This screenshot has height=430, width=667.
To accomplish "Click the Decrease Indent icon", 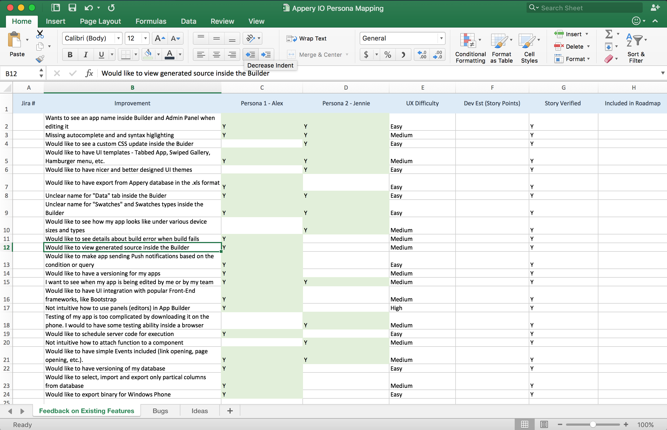I will 250,55.
